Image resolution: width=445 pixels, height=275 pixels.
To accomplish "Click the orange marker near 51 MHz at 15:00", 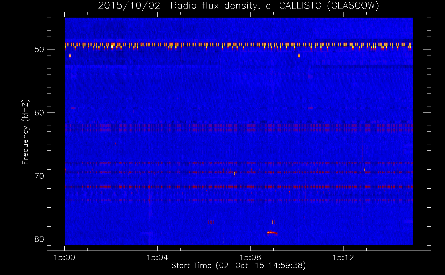I will 70,56.
